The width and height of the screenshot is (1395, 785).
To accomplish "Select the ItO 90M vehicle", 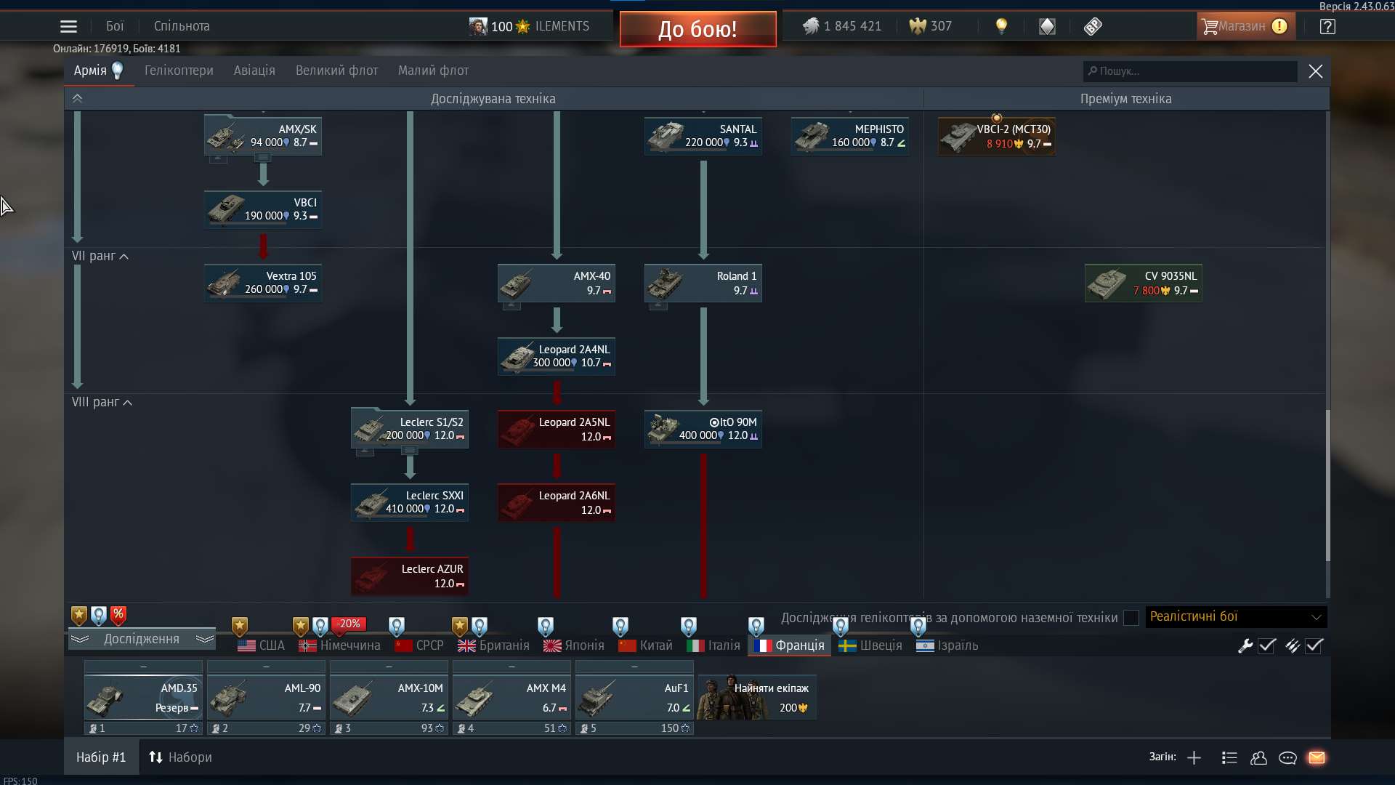I will point(703,429).
